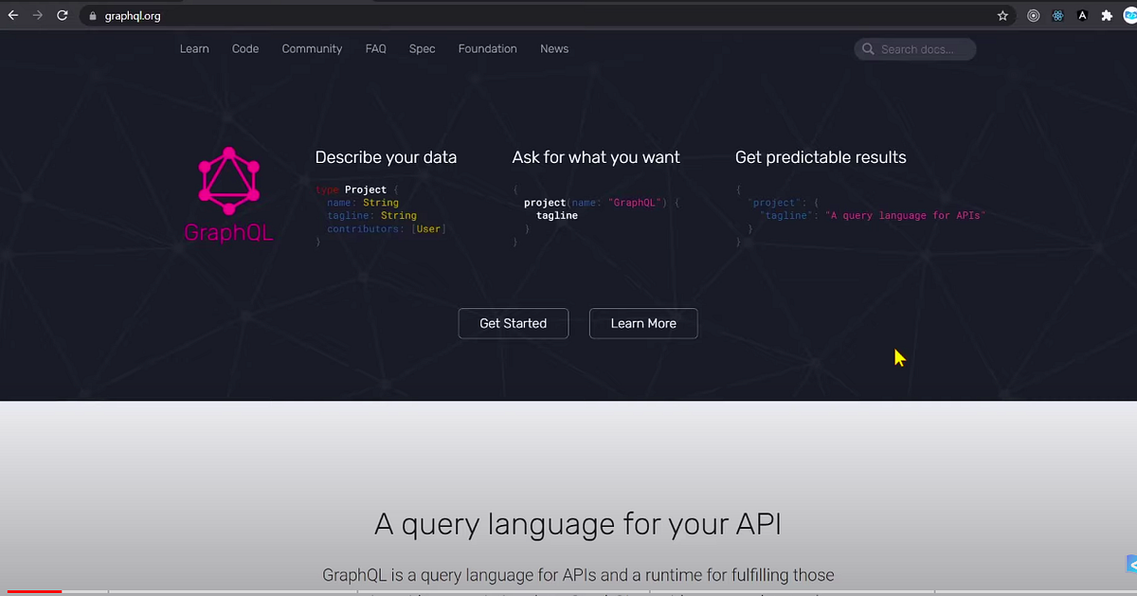The width and height of the screenshot is (1137, 596).
Task: Click the Angular extension icon
Action: [x=1081, y=15]
